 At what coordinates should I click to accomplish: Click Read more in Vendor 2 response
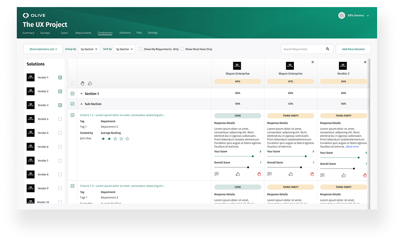[353, 147]
